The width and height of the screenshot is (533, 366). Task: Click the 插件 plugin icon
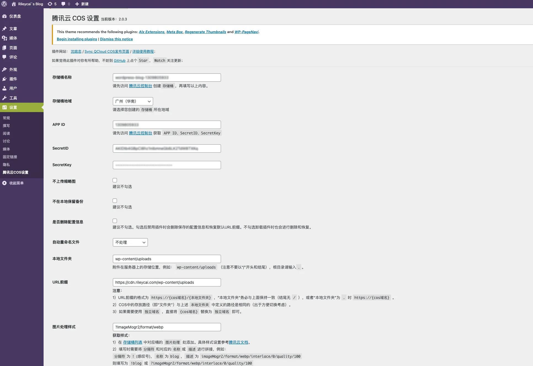(x=4, y=79)
